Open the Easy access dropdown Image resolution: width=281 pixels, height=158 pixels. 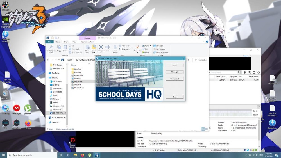(126, 49)
